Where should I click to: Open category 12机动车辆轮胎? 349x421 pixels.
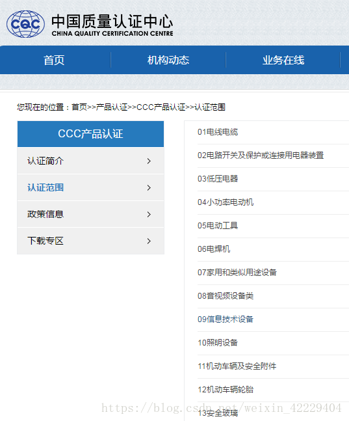[226, 389]
